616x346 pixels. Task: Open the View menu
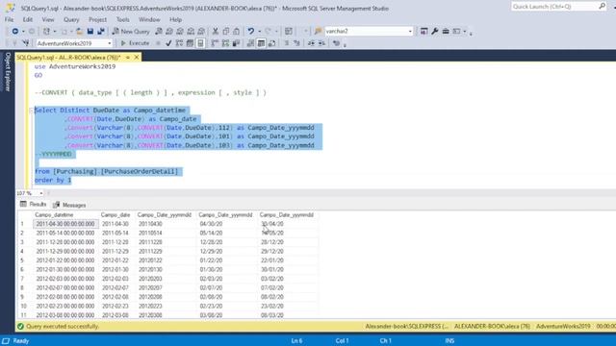click(x=48, y=19)
